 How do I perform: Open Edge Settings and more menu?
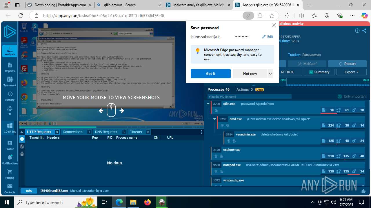tap(352, 16)
